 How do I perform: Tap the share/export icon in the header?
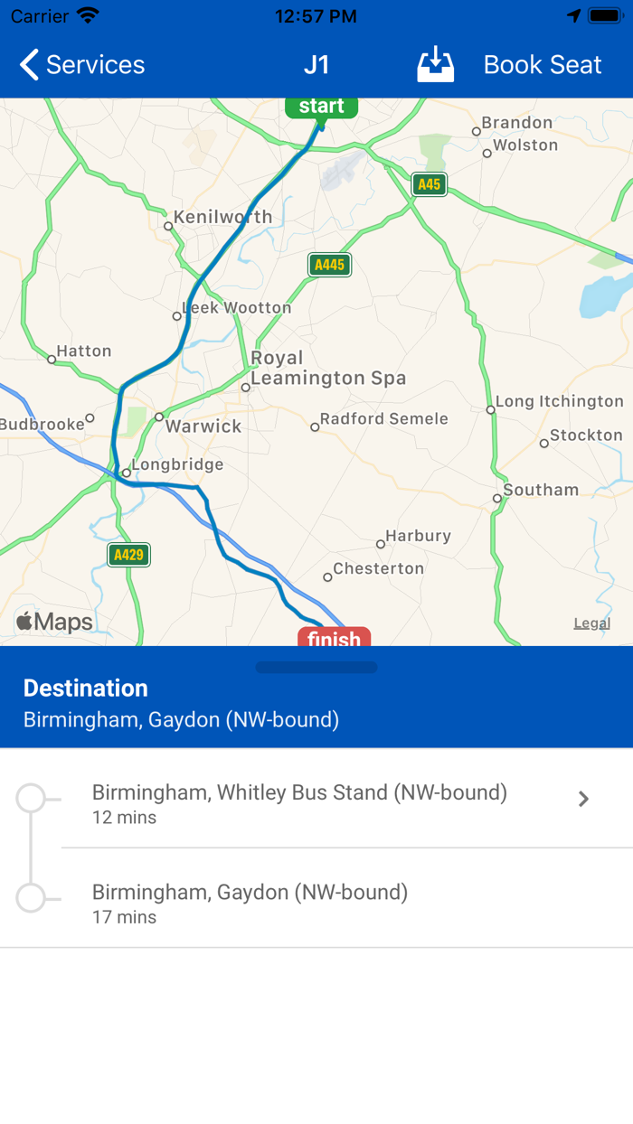(435, 64)
